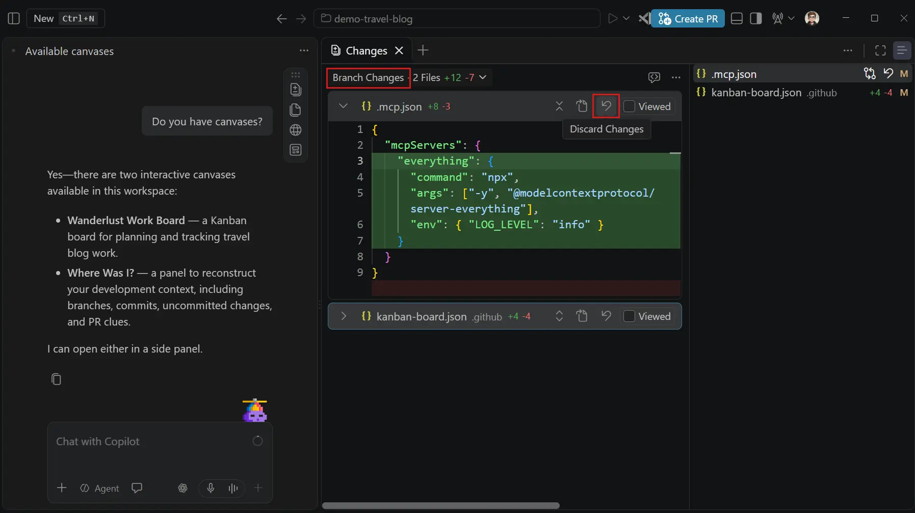Copy the Copilot response
Image resolution: width=915 pixels, height=513 pixels.
(x=56, y=379)
